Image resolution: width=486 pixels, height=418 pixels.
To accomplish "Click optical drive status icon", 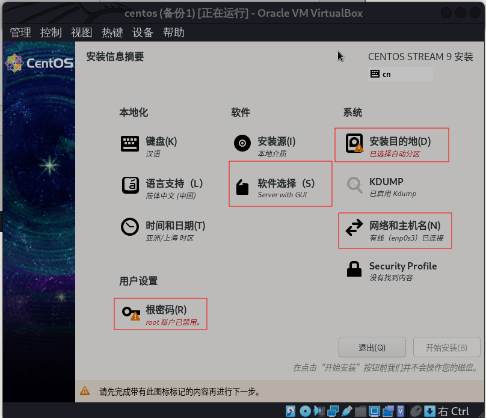I will (x=306, y=411).
